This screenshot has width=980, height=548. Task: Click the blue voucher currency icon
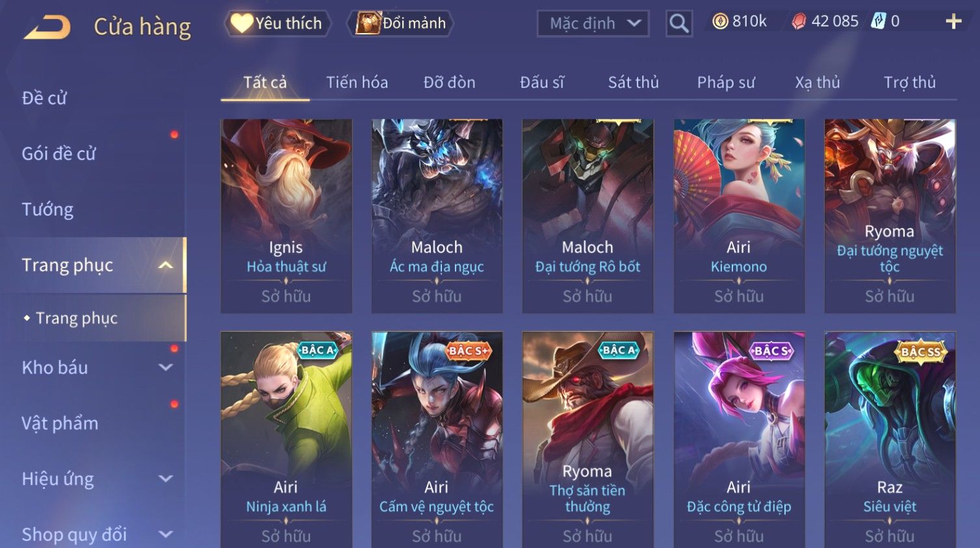point(878,21)
